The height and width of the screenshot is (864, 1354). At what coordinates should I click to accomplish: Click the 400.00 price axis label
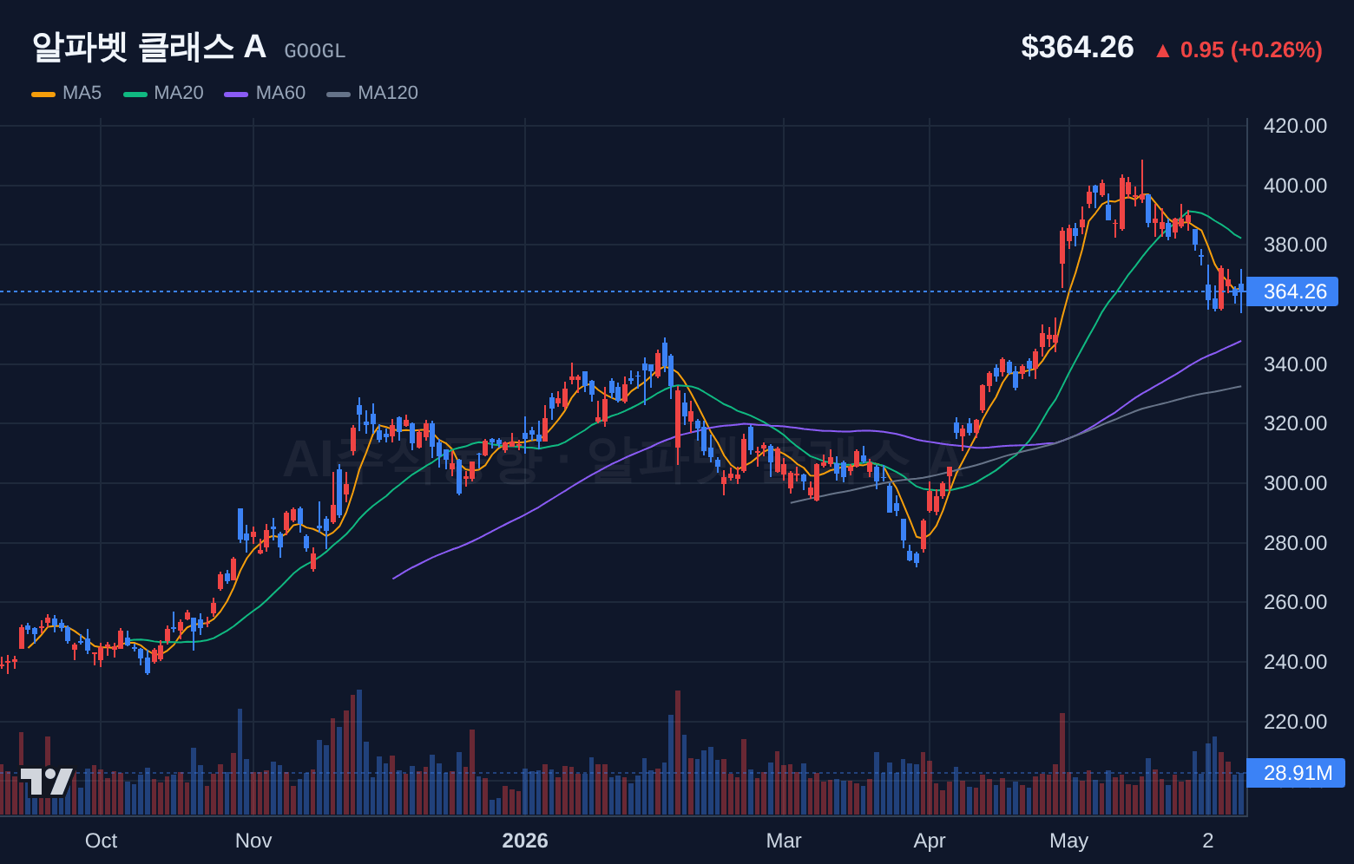tap(1295, 186)
